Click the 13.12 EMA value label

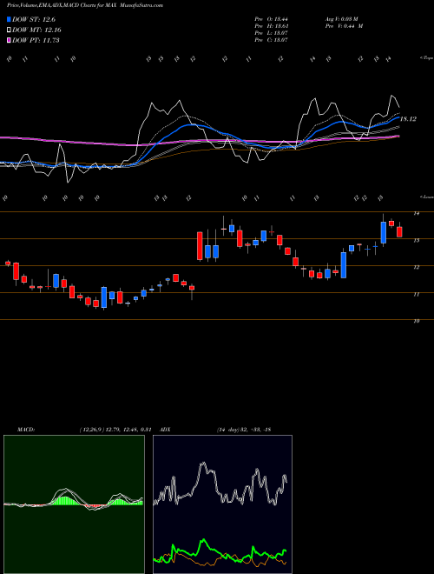point(408,119)
